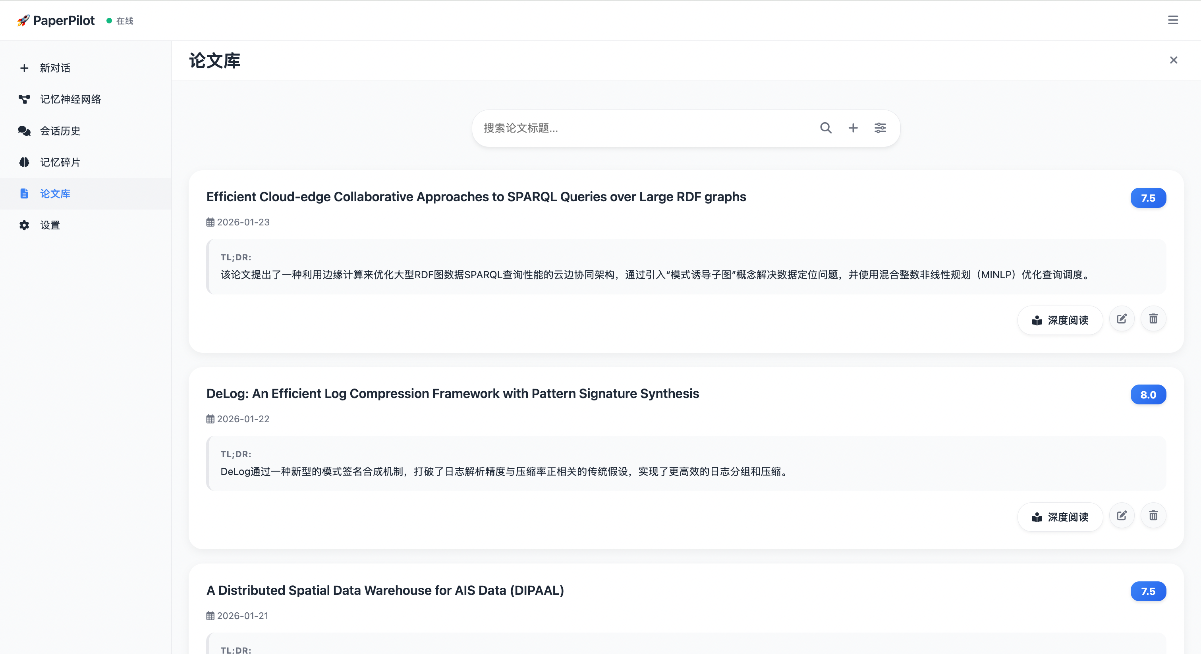This screenshot has width=1201, height=654.
Task: Open 记忆碎片 in the sidebar
Action: click(x=86, y=162)
